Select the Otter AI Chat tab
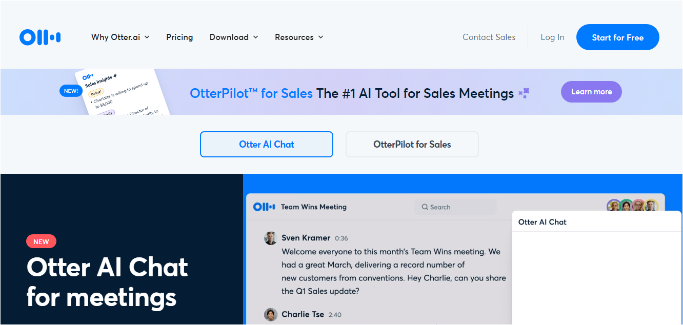683x325 pixels. pyautogui.click(x=267, y=145)
